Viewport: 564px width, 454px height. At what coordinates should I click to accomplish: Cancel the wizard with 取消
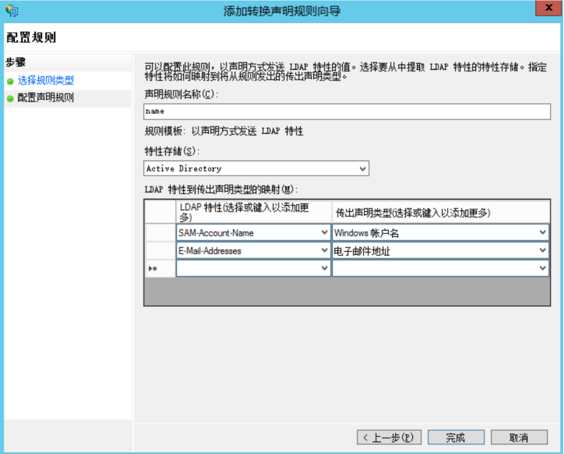click(x=519, y=438)
